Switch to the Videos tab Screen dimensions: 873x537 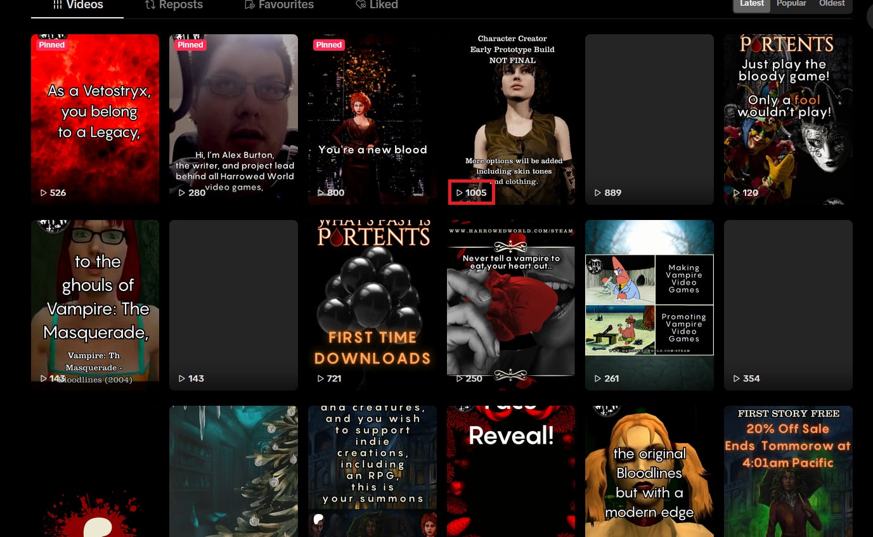(78, 5)
